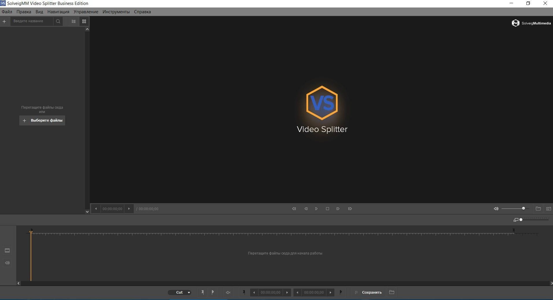Click the end marker flag on the timeline ruler
553x300 pixels.
click(x=514, y=230)
